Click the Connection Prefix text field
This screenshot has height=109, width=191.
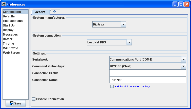147,73
